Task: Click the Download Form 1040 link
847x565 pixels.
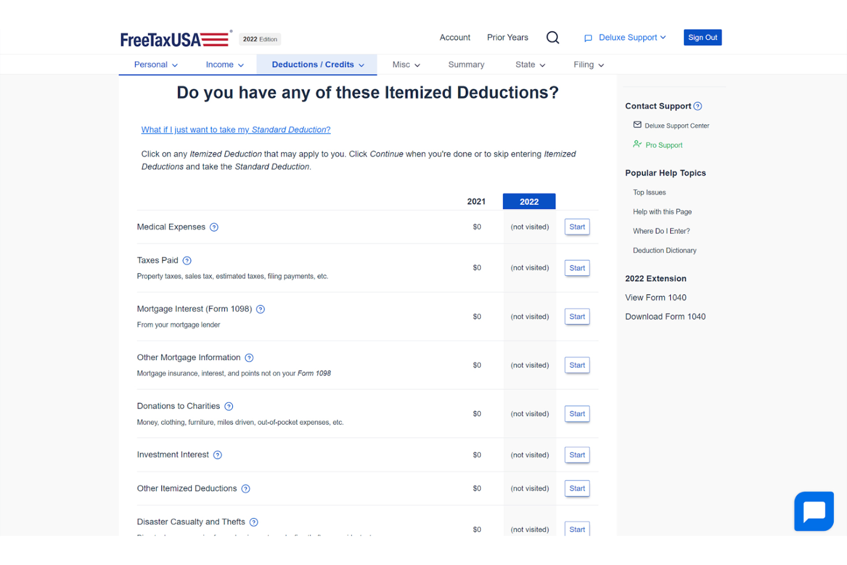Action: pyautogui.click(x=665, y=316)
